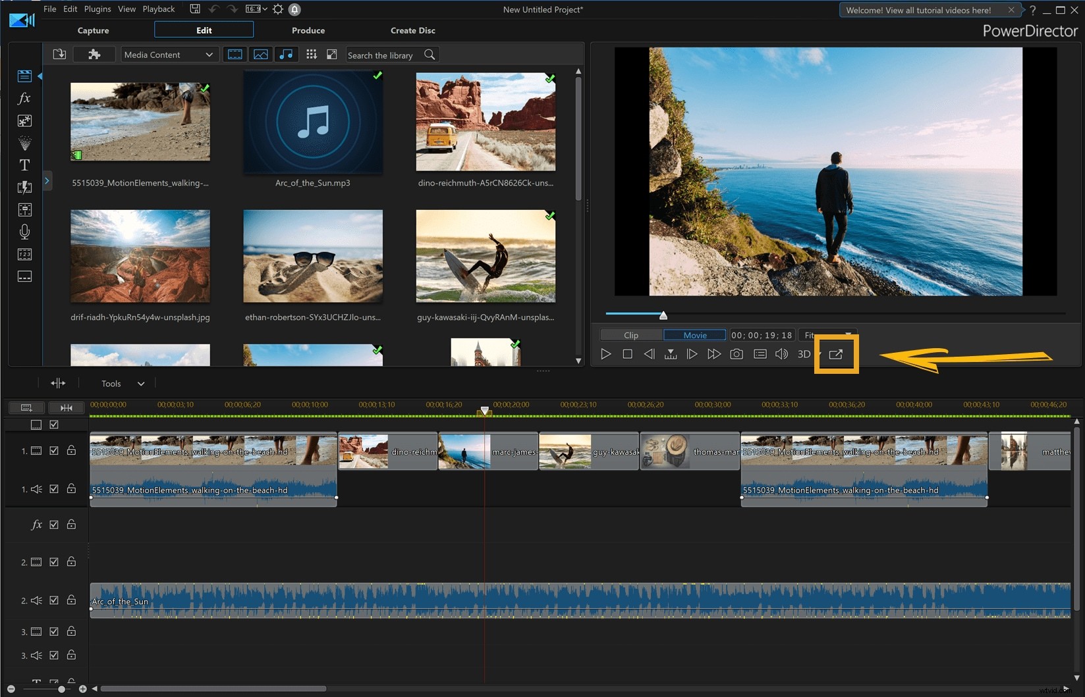Open the Title Room

(x=24, y=165)
